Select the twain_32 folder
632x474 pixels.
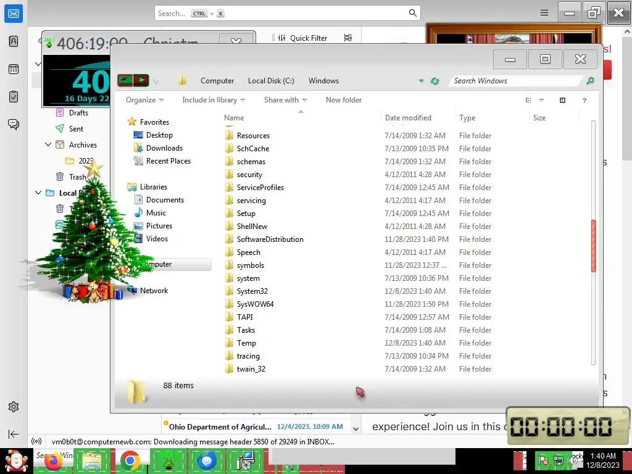click(251, 369)
